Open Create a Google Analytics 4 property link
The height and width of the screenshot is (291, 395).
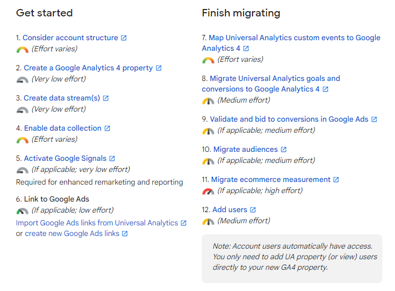[x=88, y=68]
